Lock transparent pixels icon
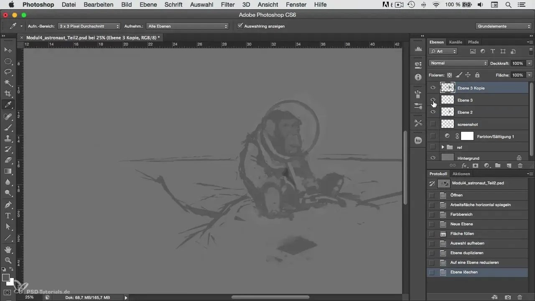535x301 pixels. (x=450, y=75)
